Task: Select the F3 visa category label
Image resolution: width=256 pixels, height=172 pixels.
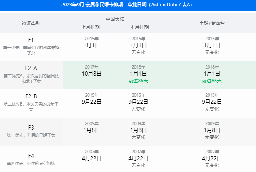Action: pos(31,128)
